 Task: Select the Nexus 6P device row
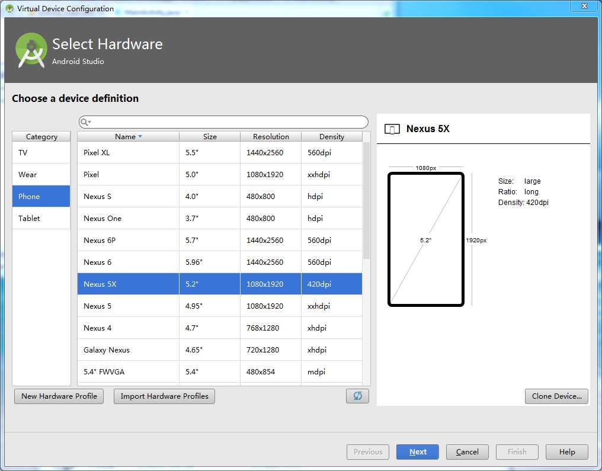coord(220,240)
